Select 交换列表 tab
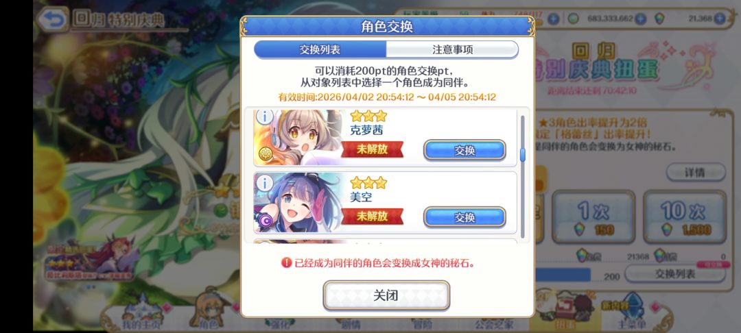This screenshot has height=333, width=741. pos(320,49)
